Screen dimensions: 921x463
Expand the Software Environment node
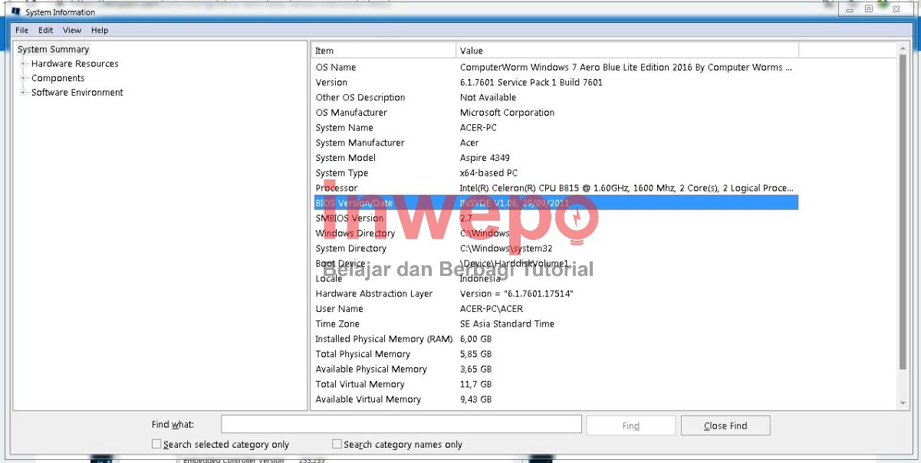coord(24,93)
